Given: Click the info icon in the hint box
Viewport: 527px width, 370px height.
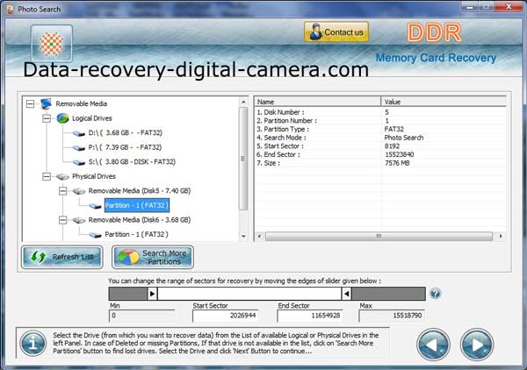Looking at the screenshot, I should coord(33,343).
